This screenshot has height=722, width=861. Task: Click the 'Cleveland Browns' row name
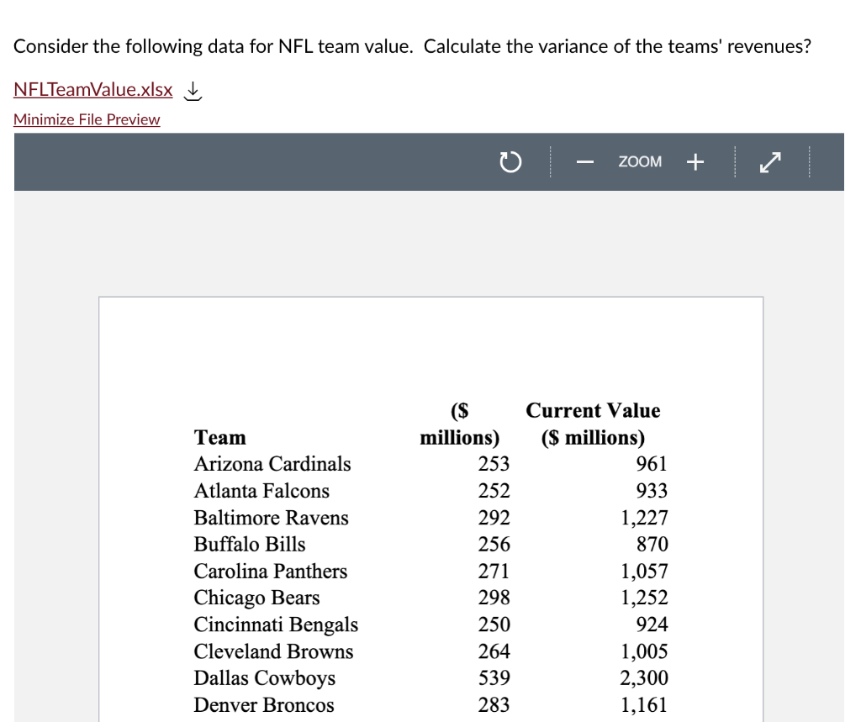click(274, 651)
